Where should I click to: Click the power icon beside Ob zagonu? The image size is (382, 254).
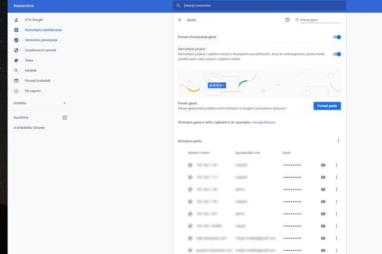tap(16, 90)
